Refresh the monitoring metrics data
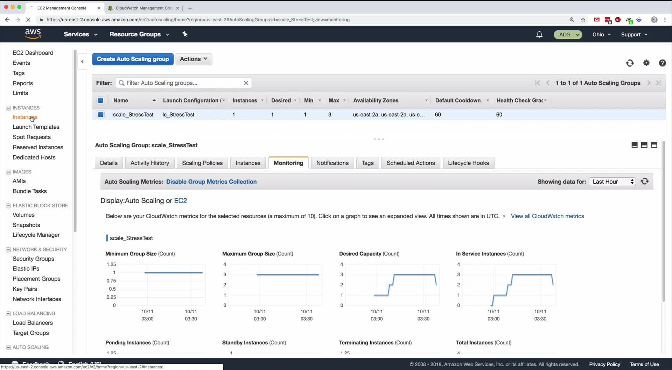This screenshot has height=370, width=672. (645, 181)
